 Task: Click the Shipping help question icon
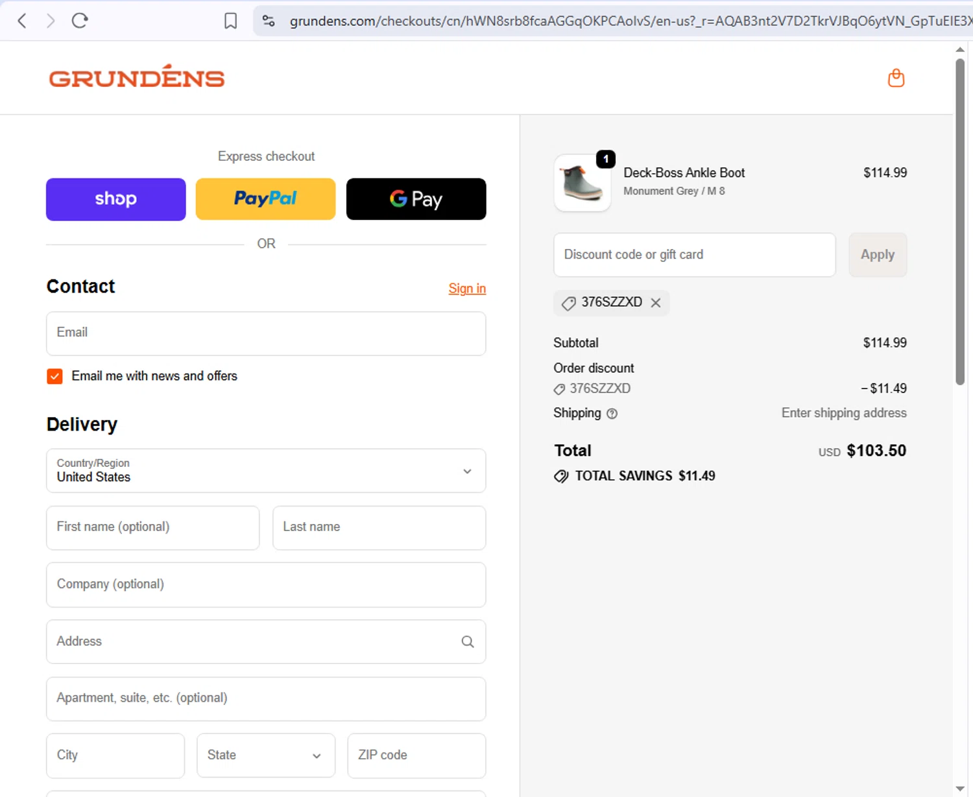click(x=612, y=414)
